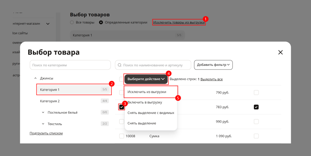Click the 783 руб. price cell
The width and height of the screenshot is (311, 156).
[x=222, y=107]
